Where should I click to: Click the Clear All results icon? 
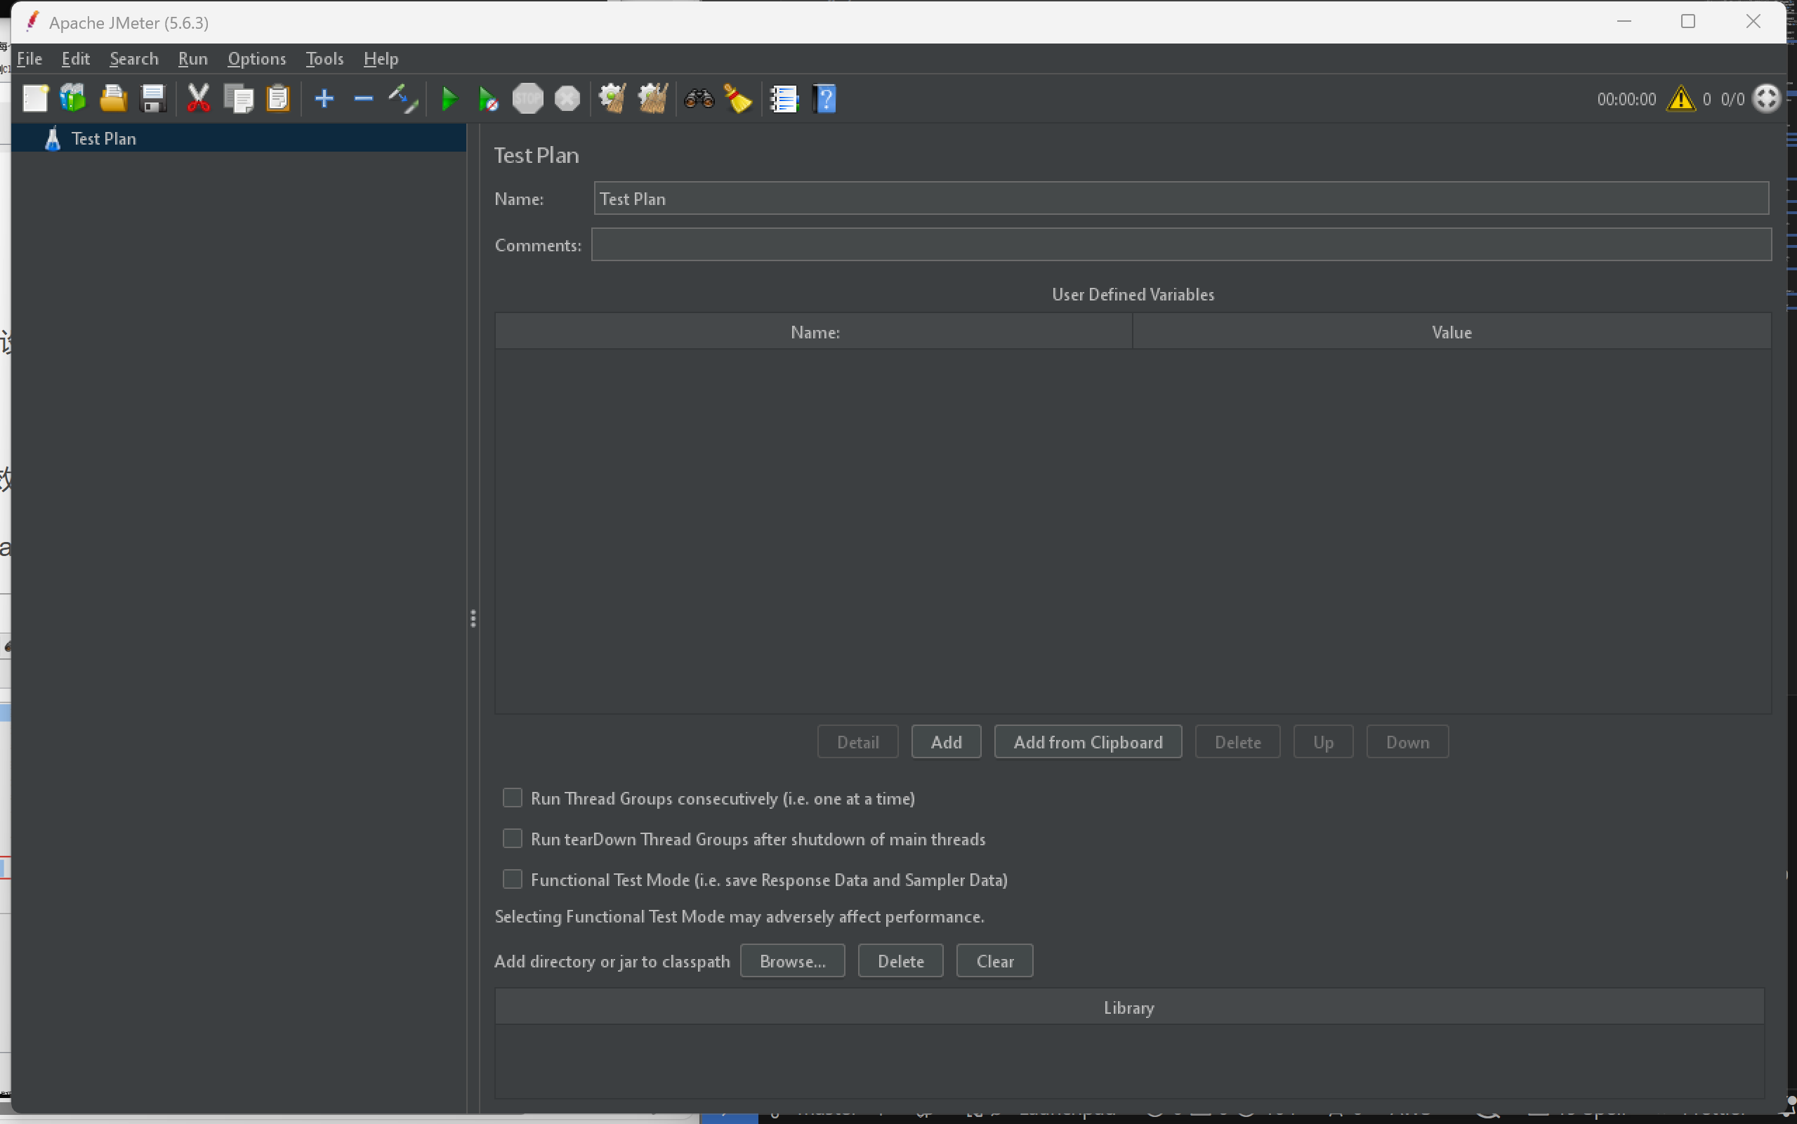[x=653, y=98]
